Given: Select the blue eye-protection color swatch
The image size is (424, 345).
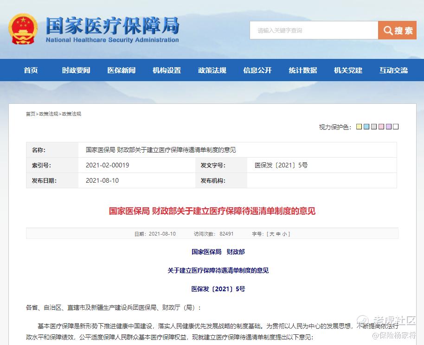Looking at the screenshot, I should click(x=366, y=127).
